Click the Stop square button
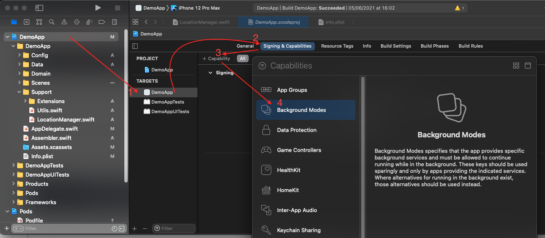The image size is (545, 238). tap(118, 8)
